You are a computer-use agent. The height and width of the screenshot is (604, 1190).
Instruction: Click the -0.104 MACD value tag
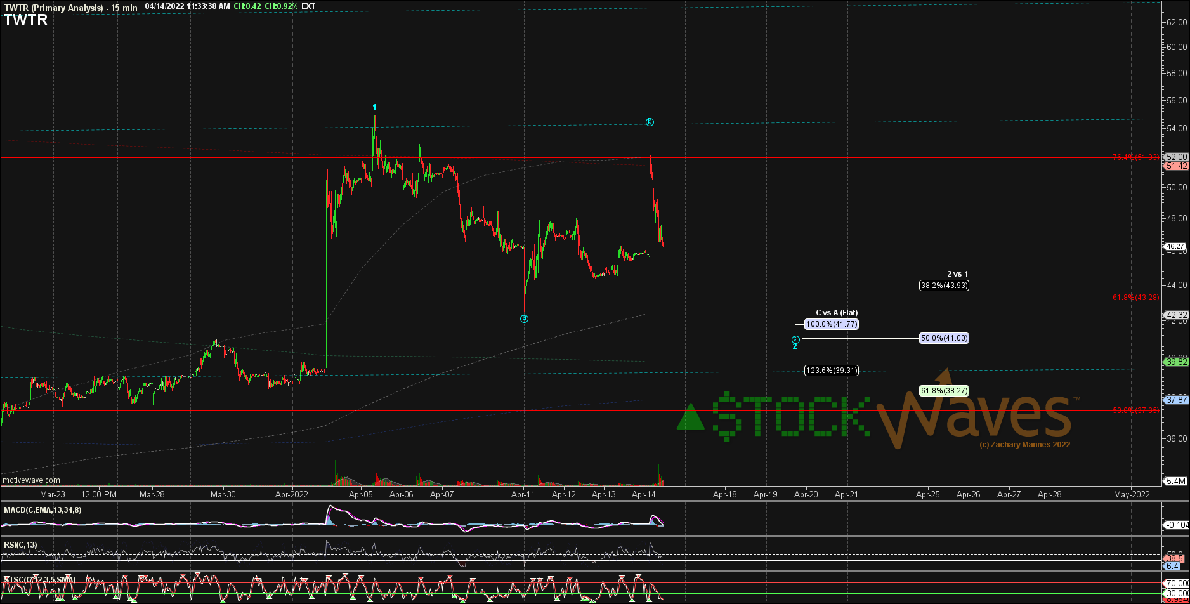pos(1176,525)
